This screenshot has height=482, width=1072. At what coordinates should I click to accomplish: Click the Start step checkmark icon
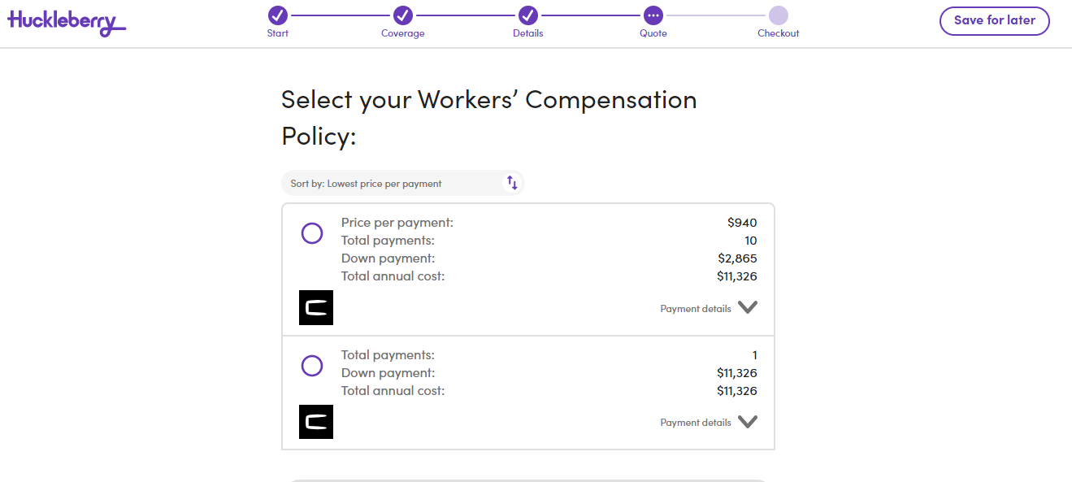[278, 15]
